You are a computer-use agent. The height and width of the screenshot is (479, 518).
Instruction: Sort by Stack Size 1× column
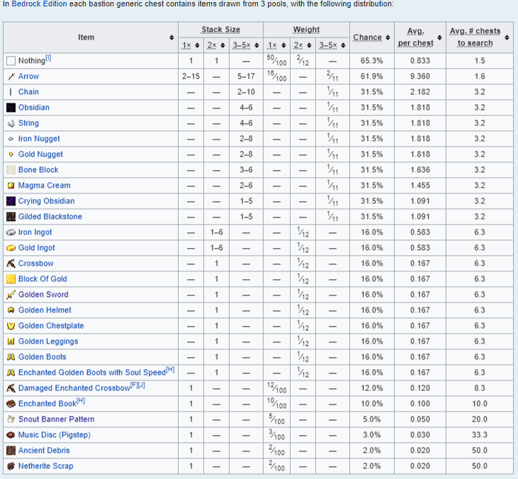pyautogui.click(x=197, y=45)
